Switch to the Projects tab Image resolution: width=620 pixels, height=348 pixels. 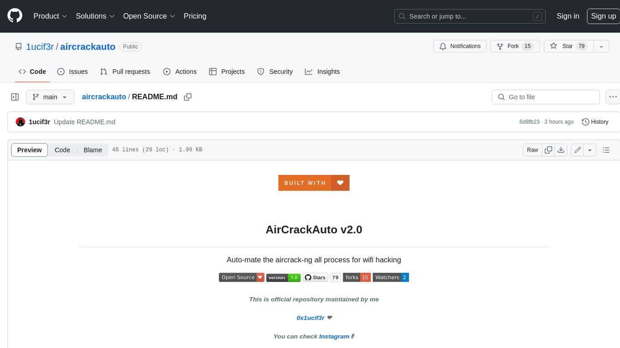(x=227, y=72)
